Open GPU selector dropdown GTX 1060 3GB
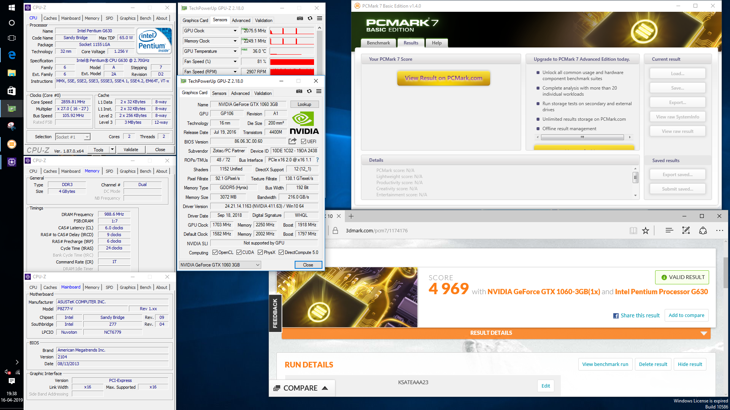This screenshot has height=410, width=730. pyautogui.click(x=220, y=265)
